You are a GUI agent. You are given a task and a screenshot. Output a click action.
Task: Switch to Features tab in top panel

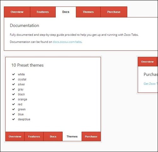[x=43, y=12]
